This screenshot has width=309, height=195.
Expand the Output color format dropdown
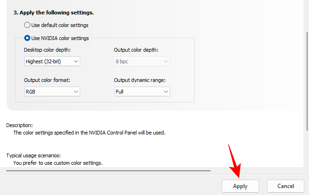click(x=52, y=92)
